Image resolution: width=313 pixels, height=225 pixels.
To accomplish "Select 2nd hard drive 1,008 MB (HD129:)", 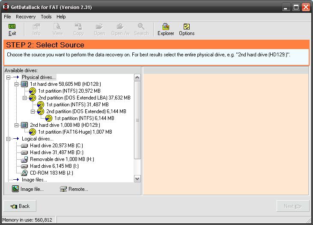I will point(65,125).
